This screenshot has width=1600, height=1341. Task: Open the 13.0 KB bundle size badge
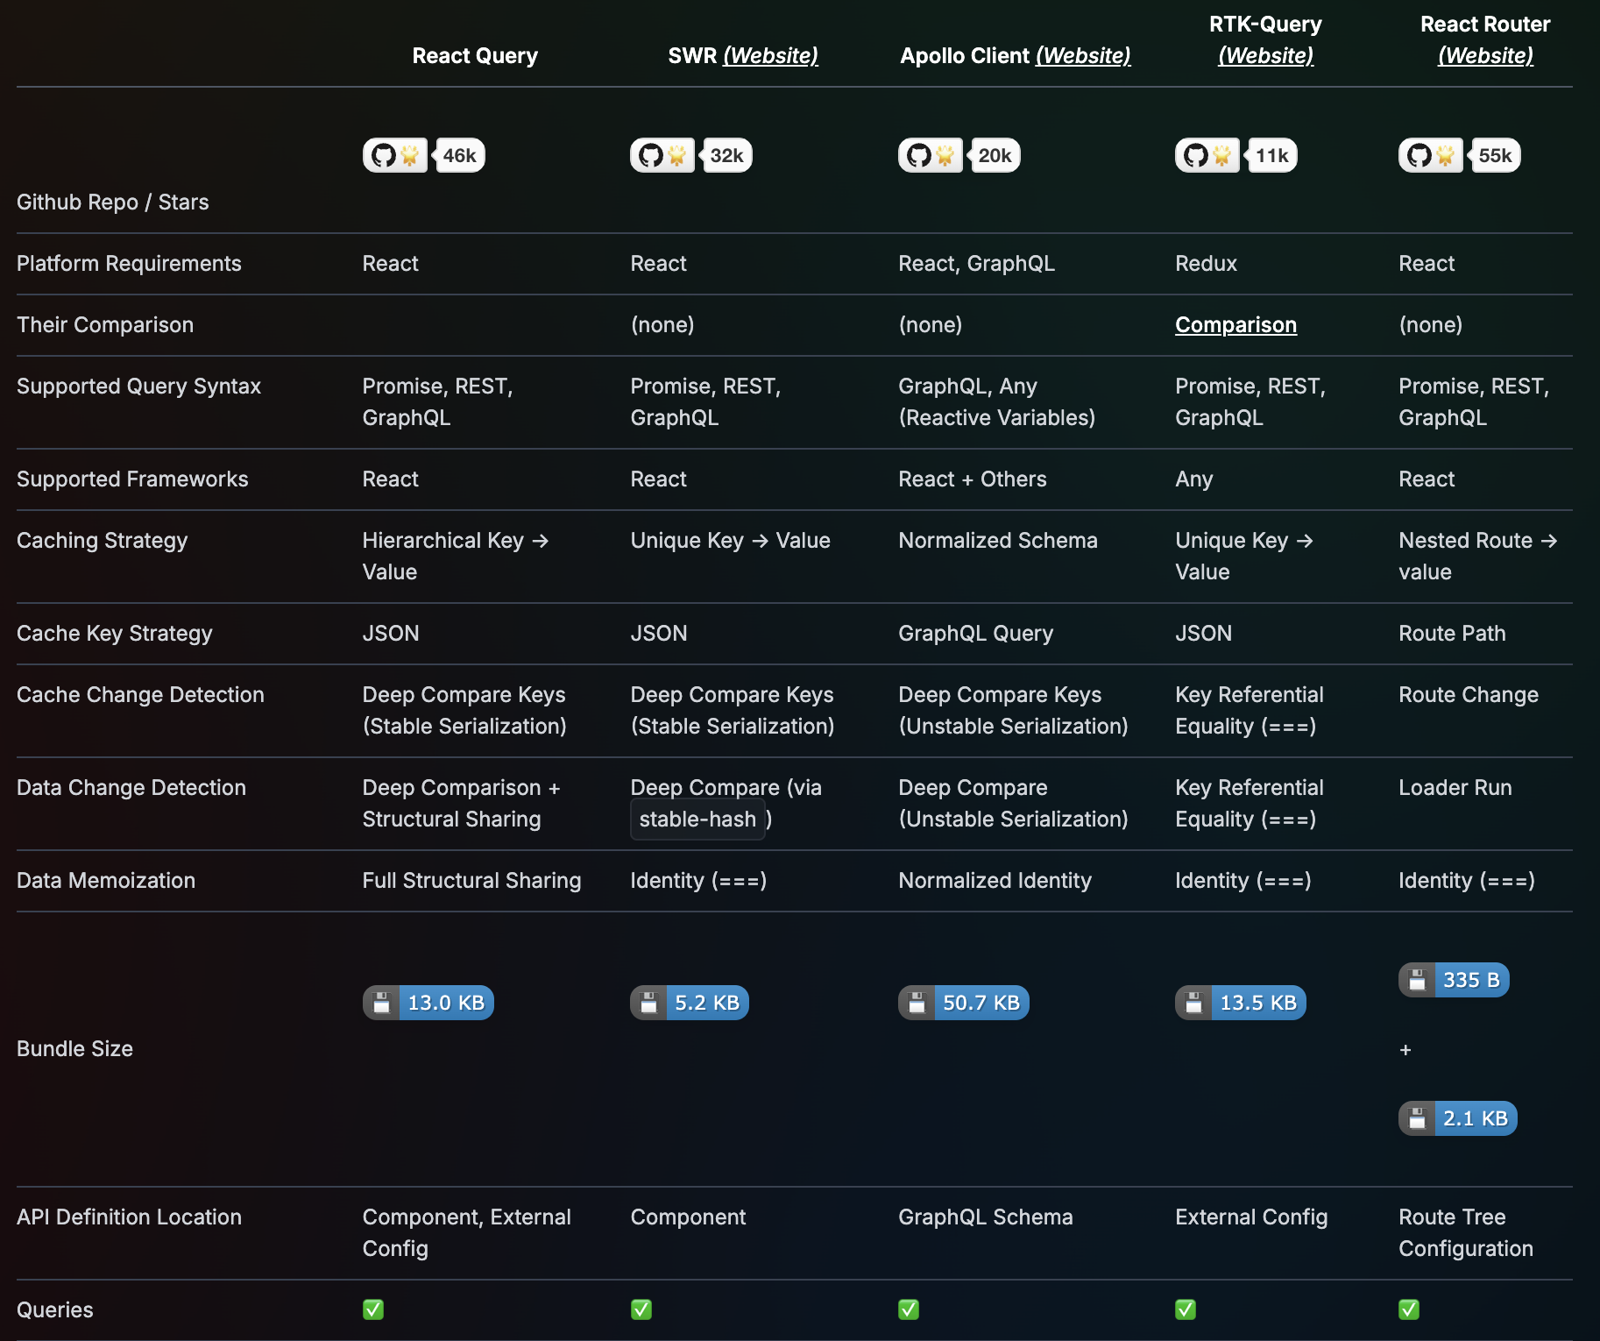(x=428, y=1003)
